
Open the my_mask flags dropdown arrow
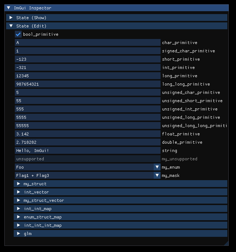pyautogui.click(x=157, y=175)
